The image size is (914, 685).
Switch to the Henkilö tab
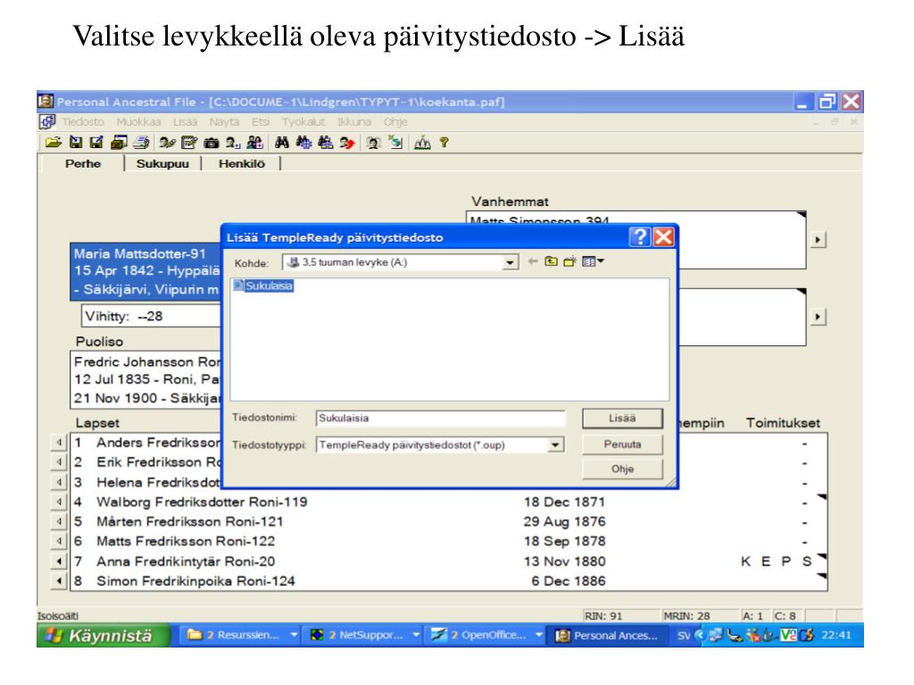pyautogui.click(x=241, y=164)
